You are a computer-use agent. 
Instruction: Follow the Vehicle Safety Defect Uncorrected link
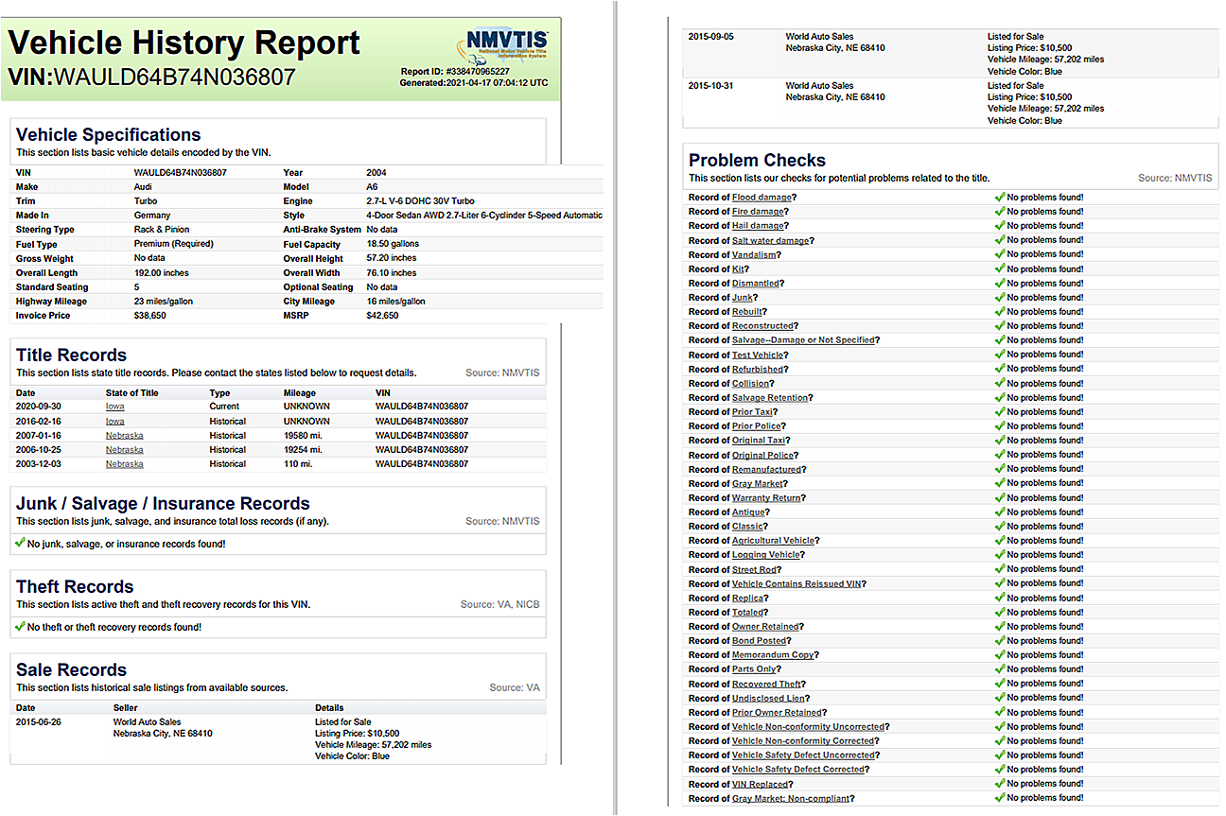click(803, 755)
